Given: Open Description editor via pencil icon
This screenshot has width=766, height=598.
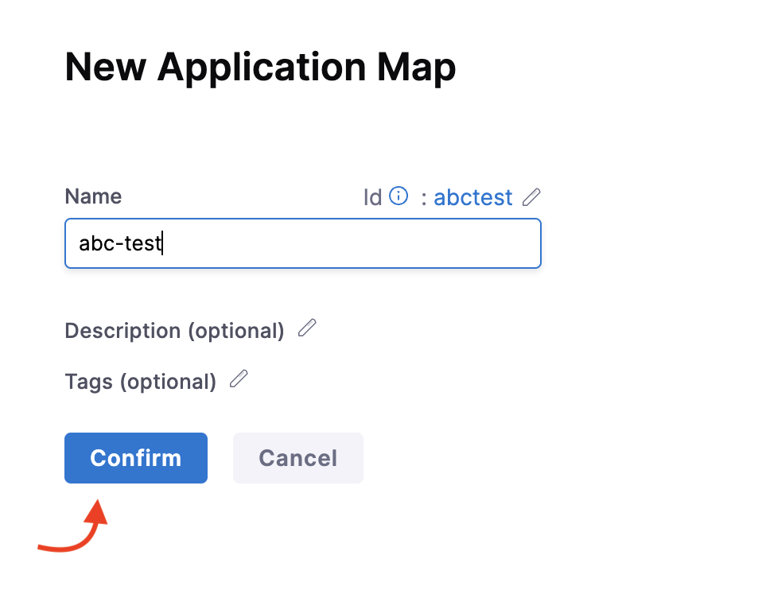Looking at the screenshot, I should click(x=307, y=328).
